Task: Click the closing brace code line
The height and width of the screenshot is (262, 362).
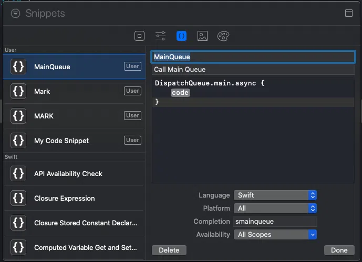Action: click(x=253, y=102)
